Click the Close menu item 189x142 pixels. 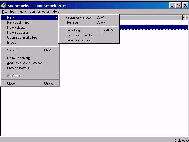[30, 83]
